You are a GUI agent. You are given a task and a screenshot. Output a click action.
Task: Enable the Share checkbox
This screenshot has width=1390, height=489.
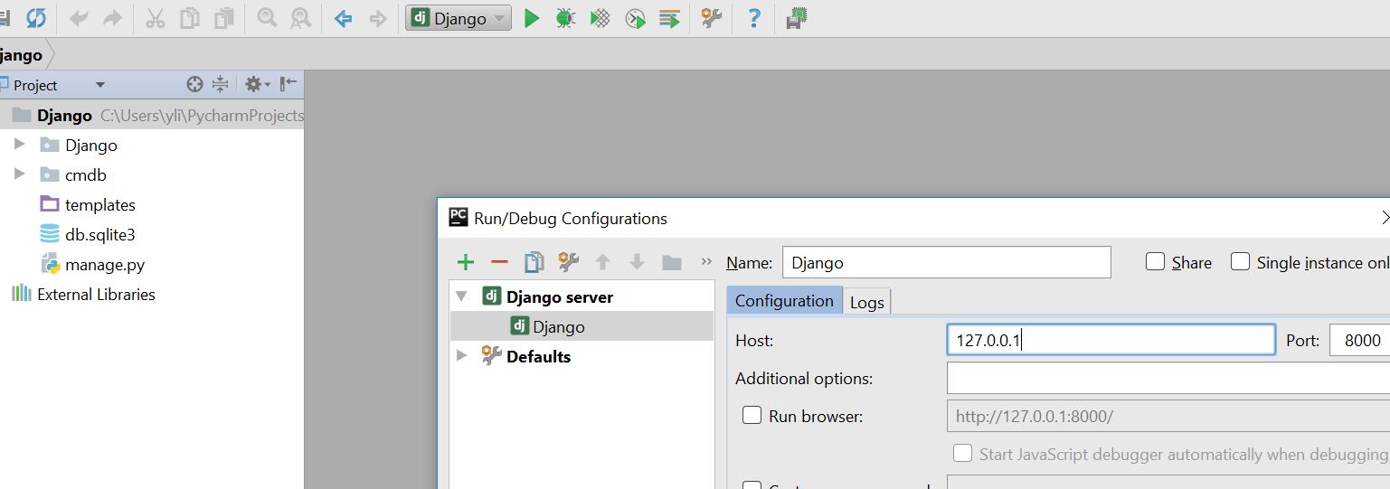[1155, 262]
